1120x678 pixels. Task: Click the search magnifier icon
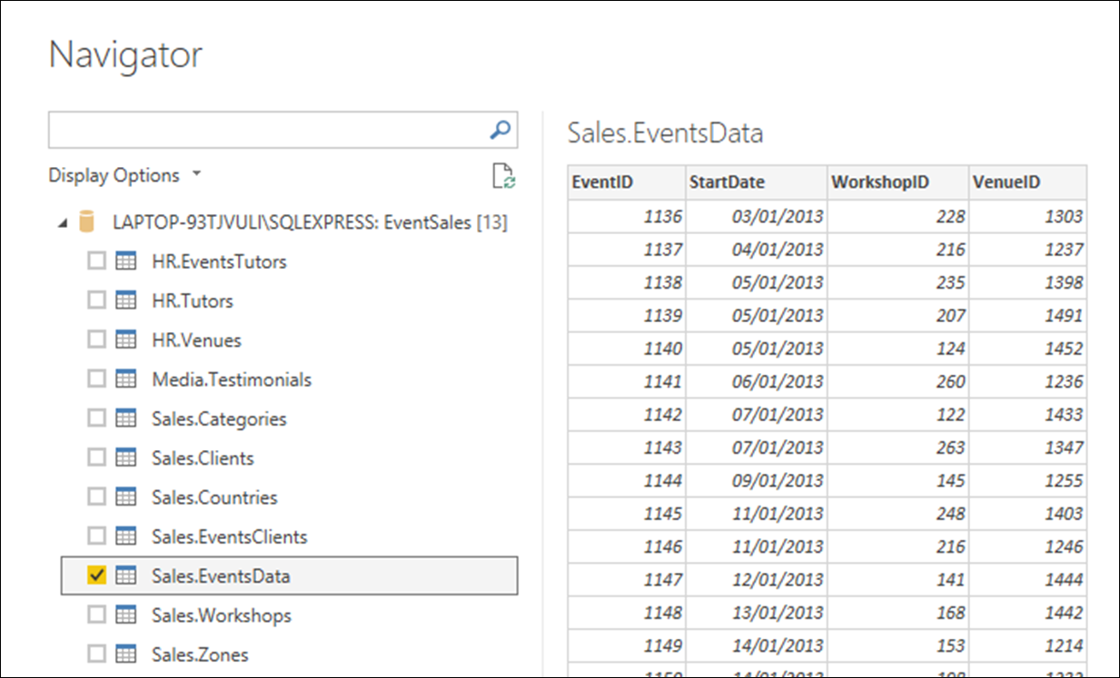[x=500, y=131]
